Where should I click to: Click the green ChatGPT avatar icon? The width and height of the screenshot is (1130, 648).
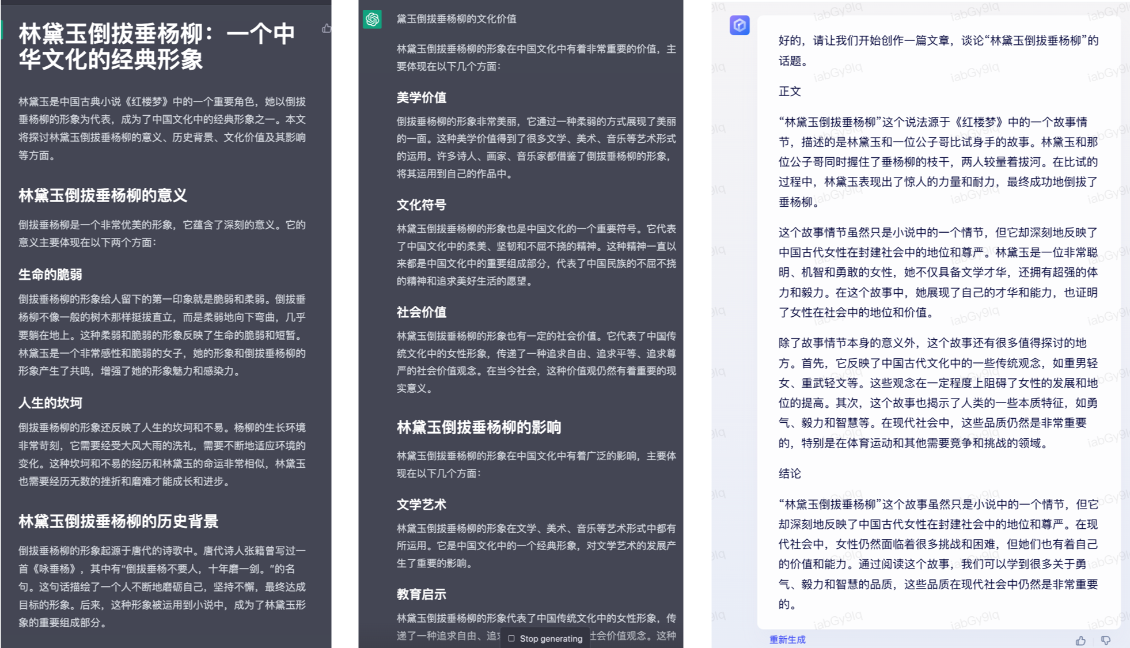tap(372, 19)
